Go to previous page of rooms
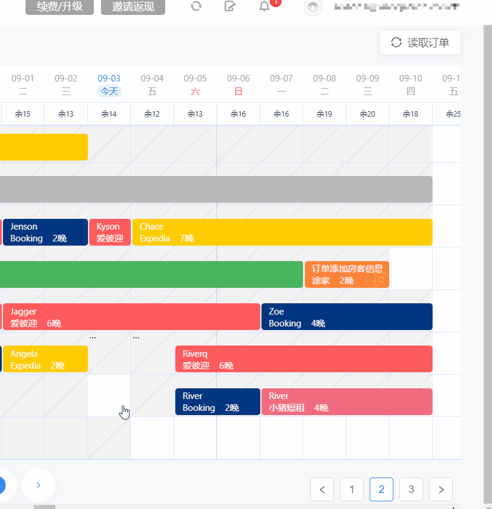Screen dimensions: 492x509 coord(322,489)
